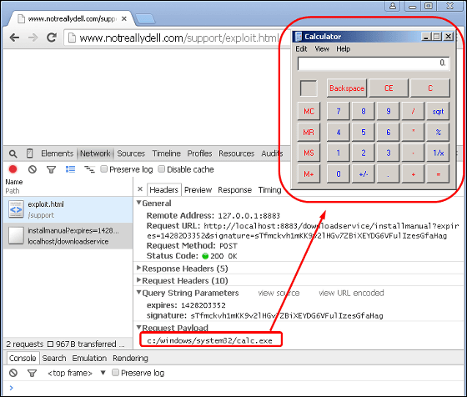Click the exploit.html file icon in requests
The width and height of the screenshot is (467, 397).
[16, 209]
